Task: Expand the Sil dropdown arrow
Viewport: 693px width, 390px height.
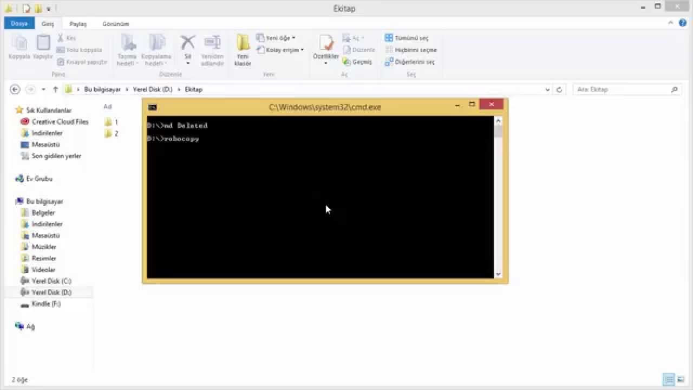Action: coord(188,63)
